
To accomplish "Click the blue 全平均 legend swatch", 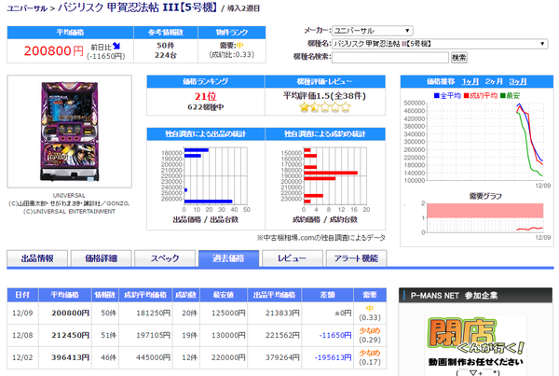I will (x=436, y=96).
